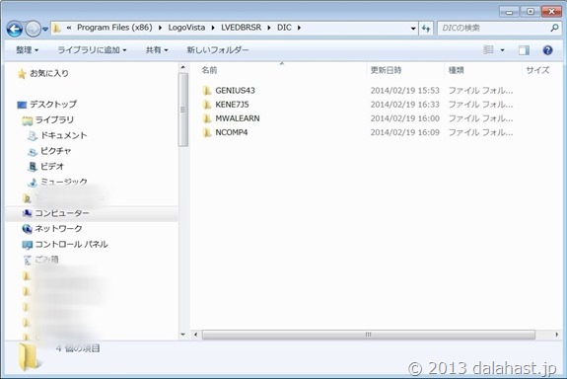Open the view options dropdown arrow

[502, 50]
